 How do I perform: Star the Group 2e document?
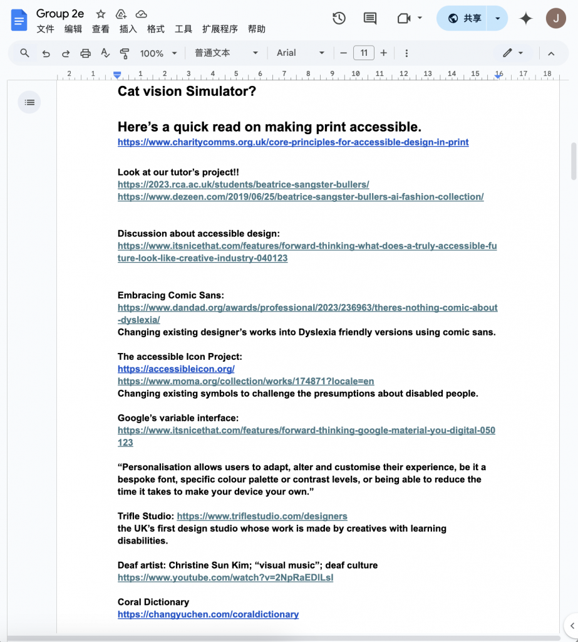click(x=101, y=14)
